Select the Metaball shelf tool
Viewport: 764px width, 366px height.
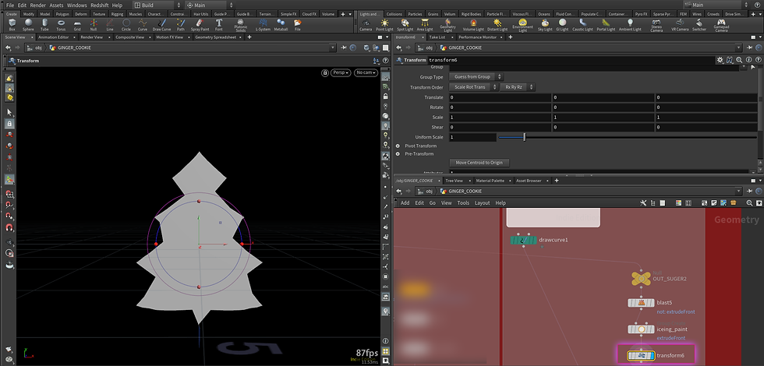click(281, 25)
